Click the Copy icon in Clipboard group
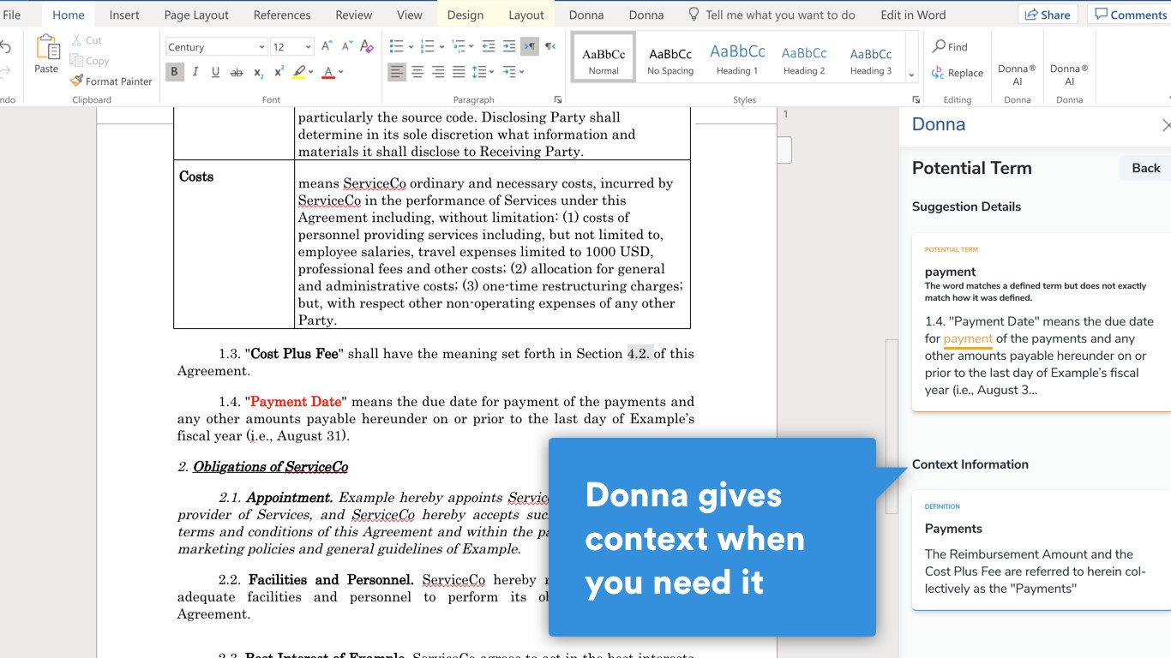The height and width of the screenshot is (658, 1171). 77,61
